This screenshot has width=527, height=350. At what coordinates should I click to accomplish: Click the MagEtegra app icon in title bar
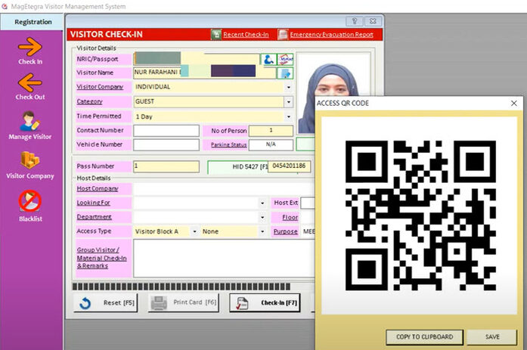click(5, 6)
